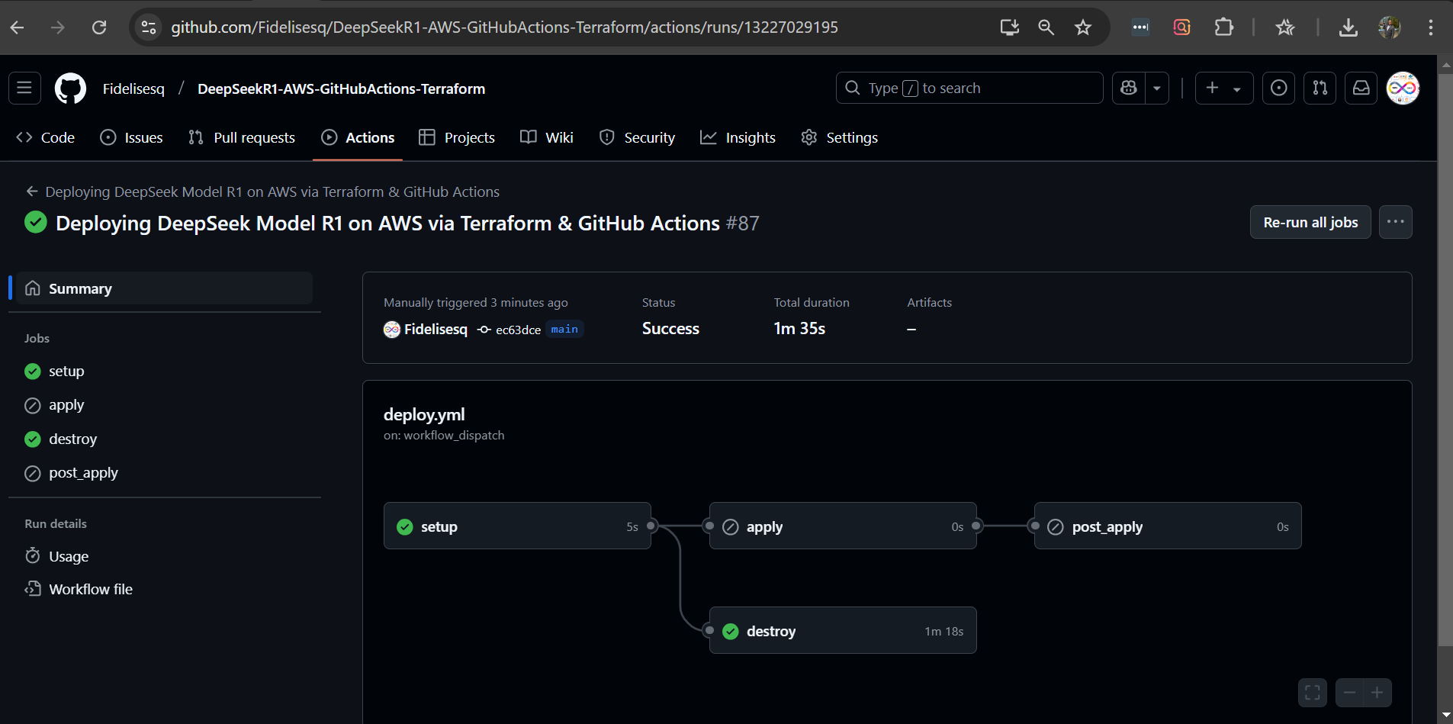Open apply job node in workflow graph
The height and width of the screenshot is (724, 1453).
(x=843, y=526)
